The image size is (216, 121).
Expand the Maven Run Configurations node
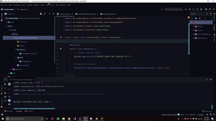193,34
